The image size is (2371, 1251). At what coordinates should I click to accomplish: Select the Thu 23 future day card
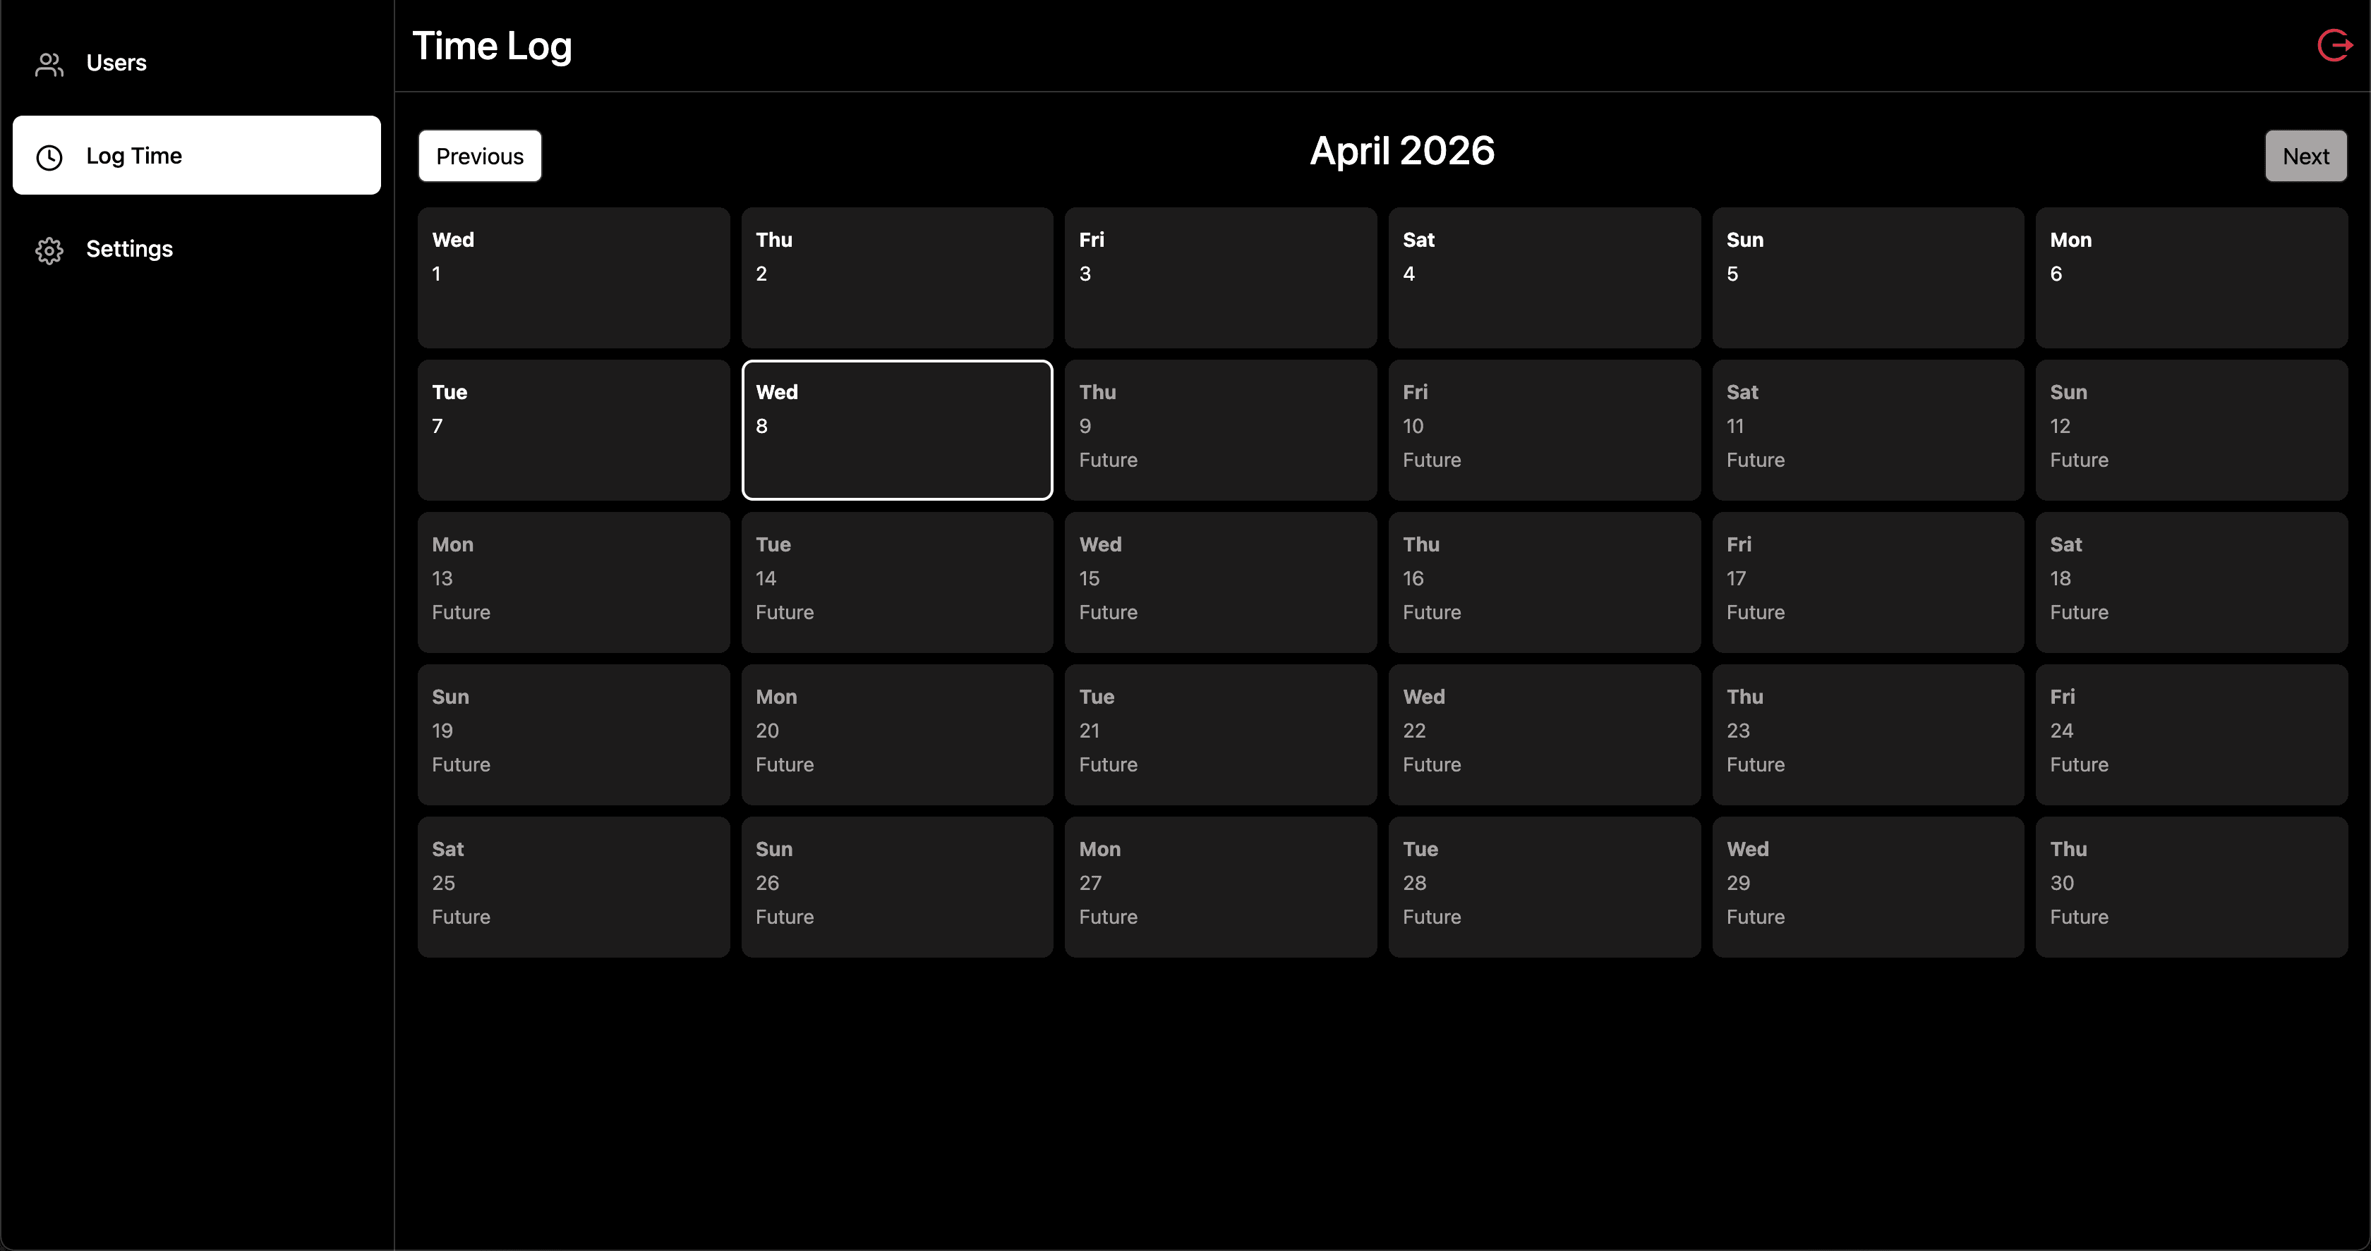coord(1869,735)
